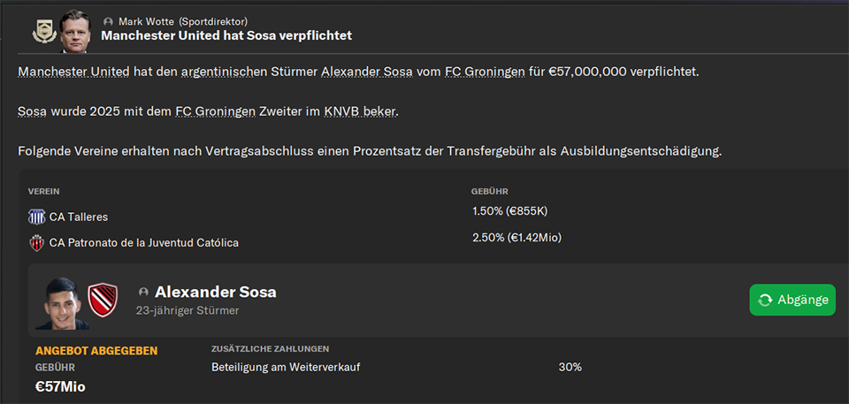Click the red shield club badge

(103, 300)
